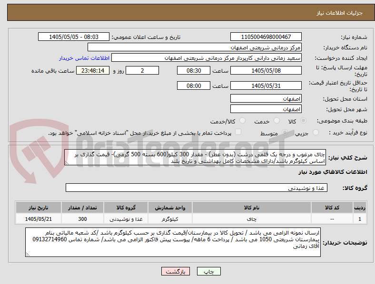
Task: Click the delivery province field اصفهان
Action: (266, 99)
